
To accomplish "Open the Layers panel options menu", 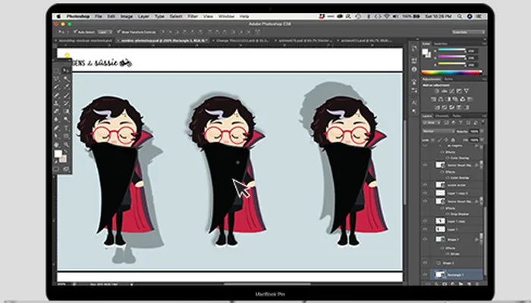I will (x=484, y=116).
